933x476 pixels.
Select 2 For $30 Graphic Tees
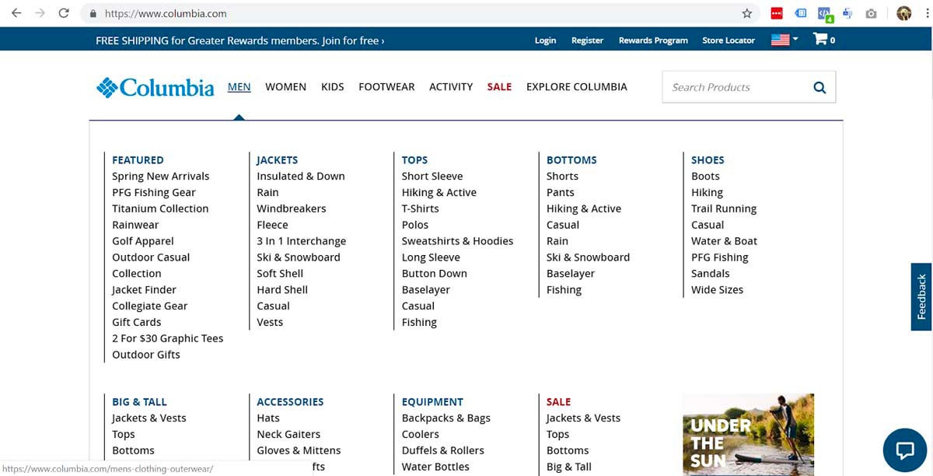point(167,338)
